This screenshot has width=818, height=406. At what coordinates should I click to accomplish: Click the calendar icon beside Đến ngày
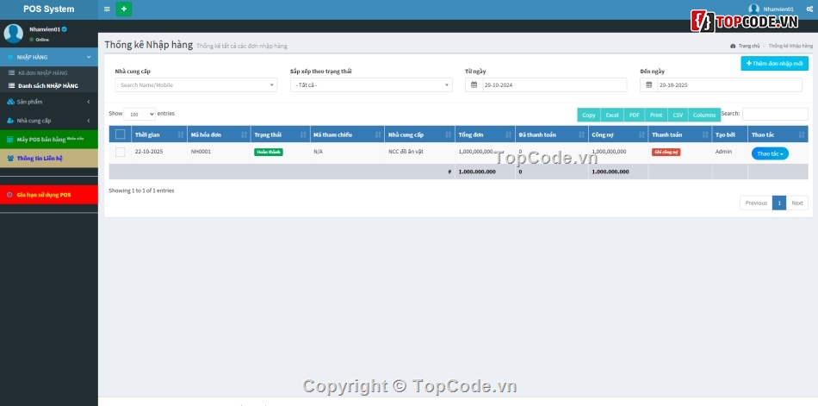[x=648, y=85]
